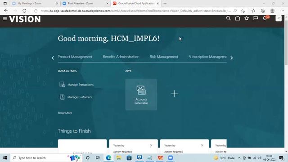288x162 pixels.
Task: Click the browser address bar URL
Action: 135,11
